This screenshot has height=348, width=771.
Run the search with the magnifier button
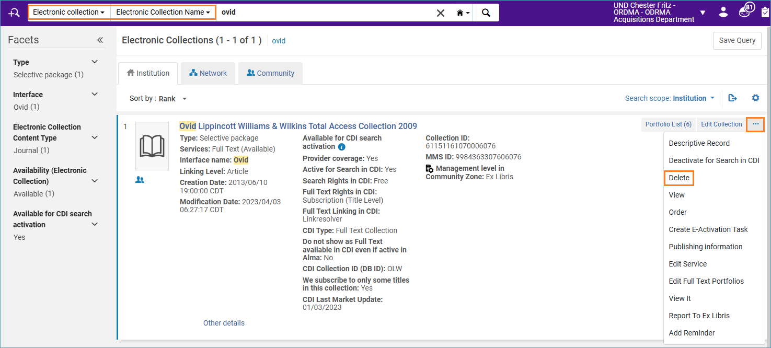coord(486,13)
